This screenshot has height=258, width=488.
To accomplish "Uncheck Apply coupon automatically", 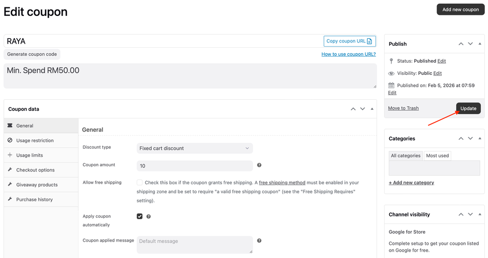I will pyautogui.click(x=140, y=217).
